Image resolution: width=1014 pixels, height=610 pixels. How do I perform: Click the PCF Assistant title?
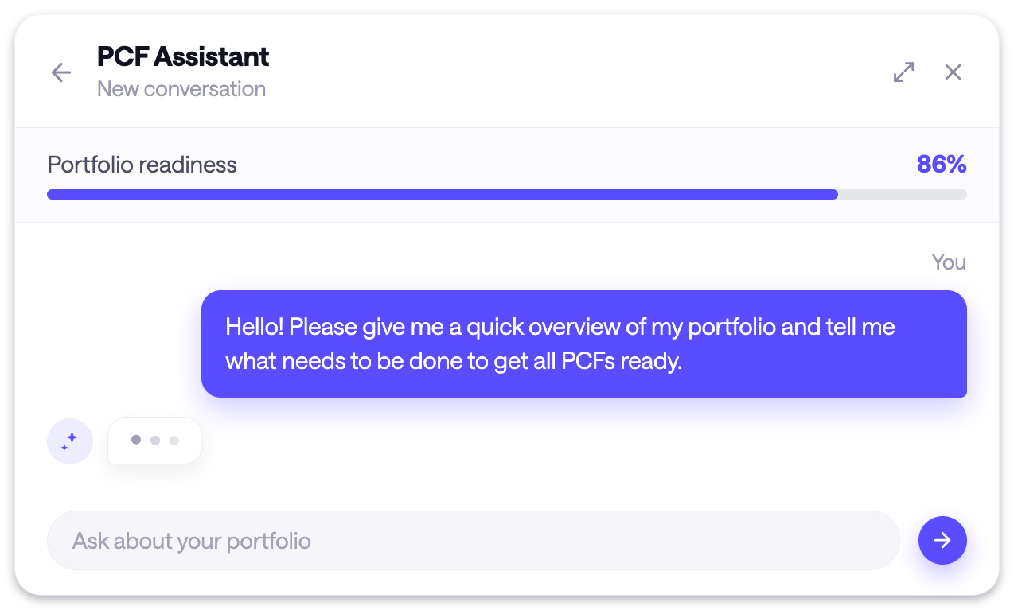click(183, 56)
